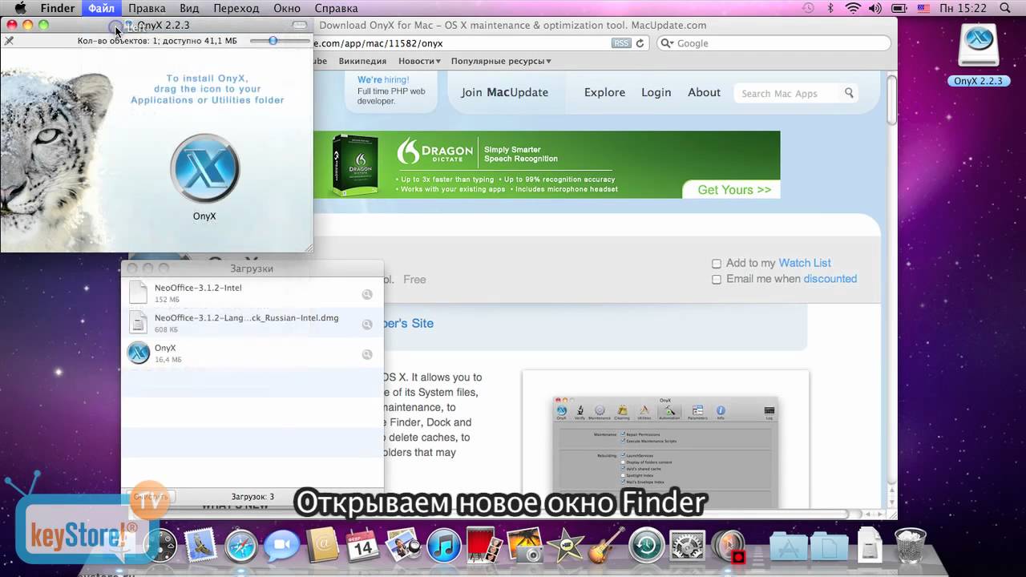Open System Preferences from the Dock
The height and width of the screenshot is (577, 1026).
click(687, 547)
